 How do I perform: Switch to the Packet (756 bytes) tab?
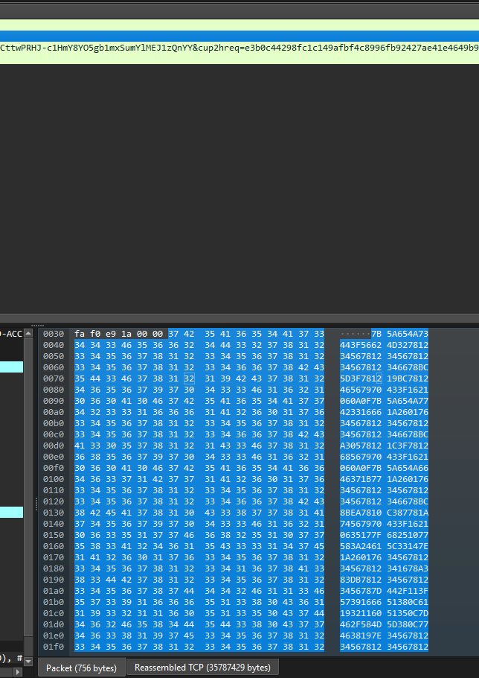click(x=81, y=668)
